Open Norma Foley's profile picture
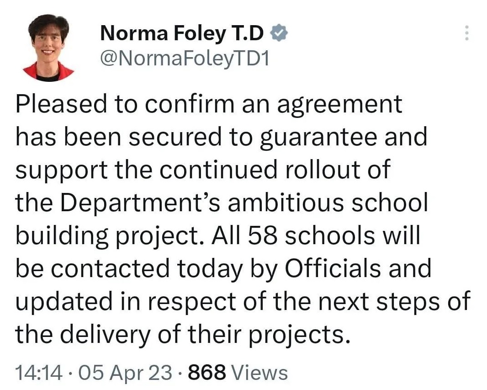 coord(49,48)
